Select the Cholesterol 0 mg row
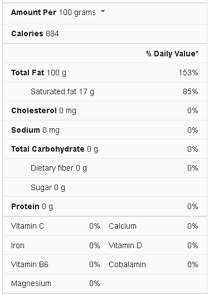Image resolution: width=209 pixels, height=295 pixels. coord(105,110)
